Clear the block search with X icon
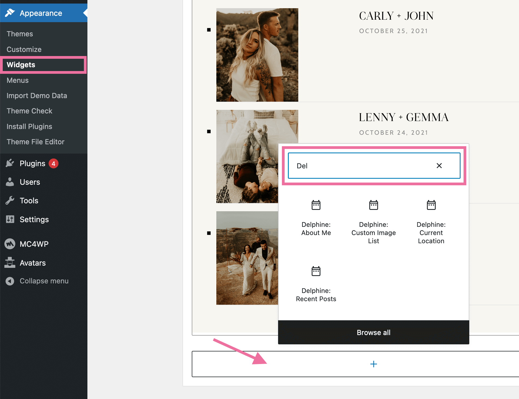This screenshot has height=399, width=519. click(439, 166)
